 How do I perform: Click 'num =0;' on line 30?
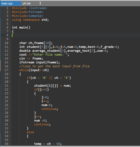(40, 120)
